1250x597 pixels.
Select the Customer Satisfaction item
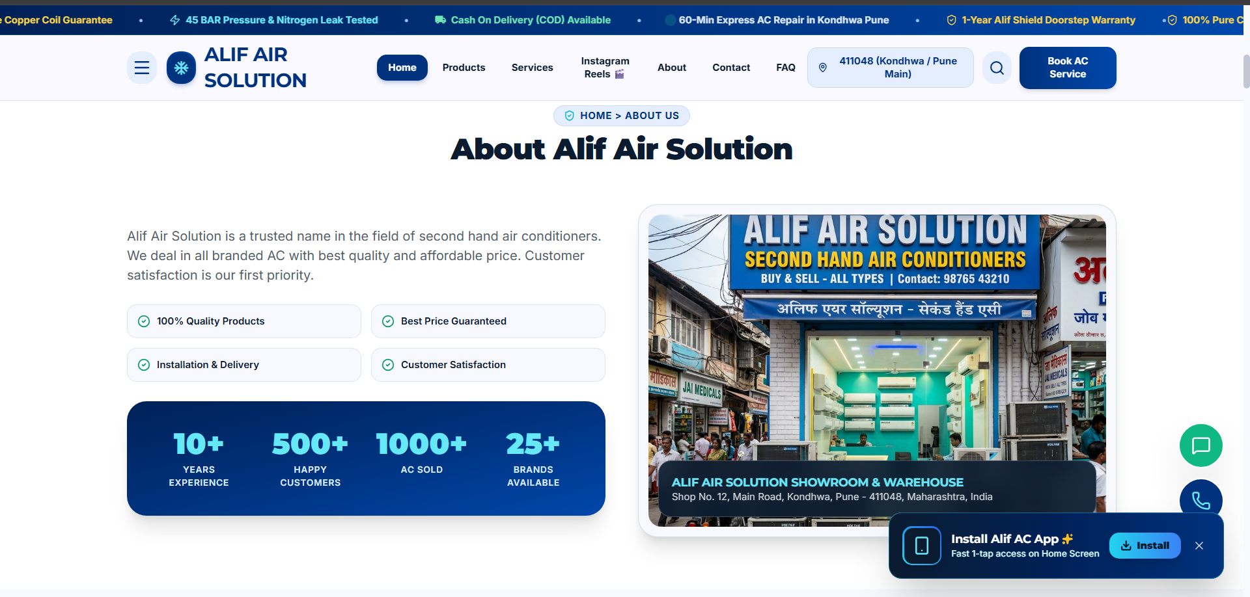488,365
